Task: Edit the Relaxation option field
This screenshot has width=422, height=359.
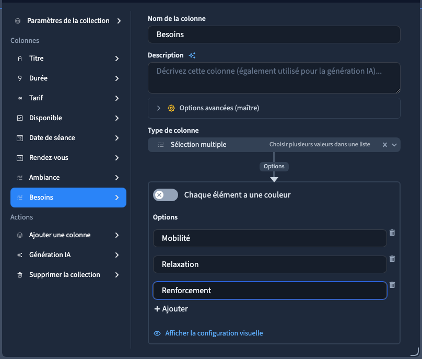Action: point(270,264)
